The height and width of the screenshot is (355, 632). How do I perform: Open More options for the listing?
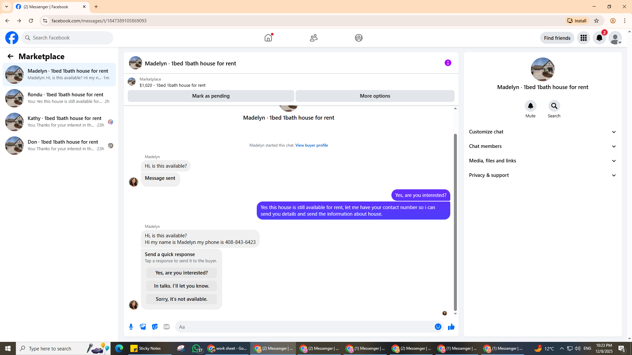(375, 96)
